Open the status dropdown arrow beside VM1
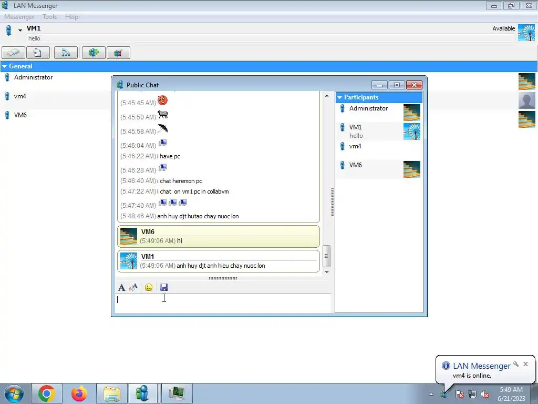Screen dimensions: 538x404 [x=20, y=30]
